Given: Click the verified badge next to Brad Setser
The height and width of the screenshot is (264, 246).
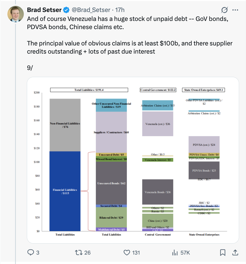Looking at the screenshot, I should (66, 10).
